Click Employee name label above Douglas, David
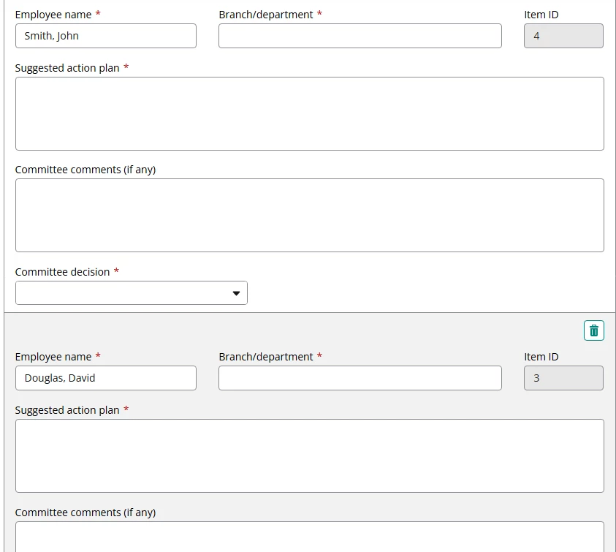 coord(53,357)
